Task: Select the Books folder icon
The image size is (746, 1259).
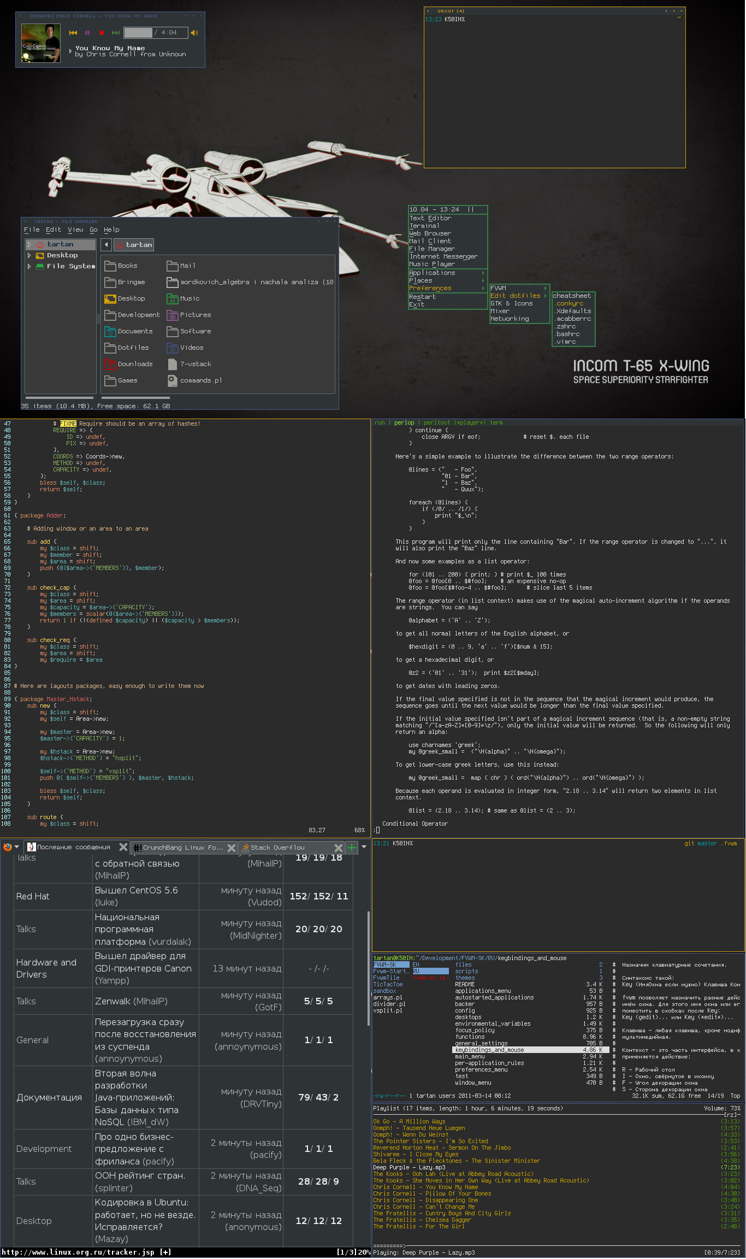Action: coord(110,266)
